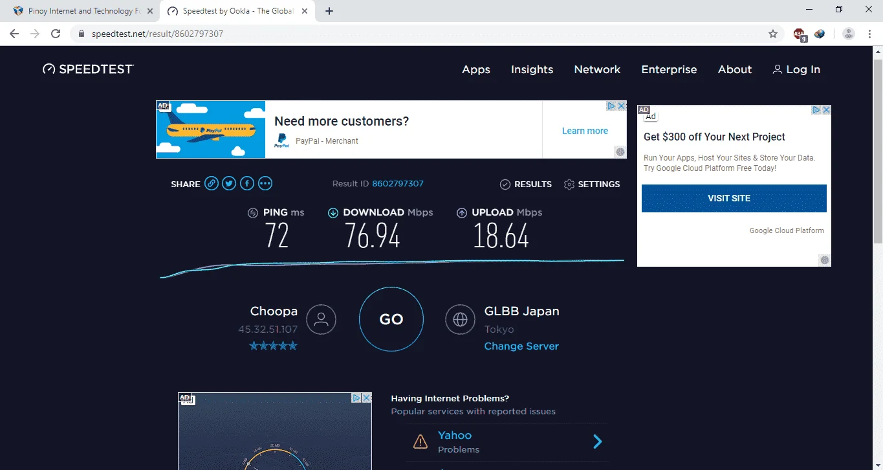This screenshot has width=883, height=470.
Task: Click Get $300 off Your Next Project
Action: 714,137
